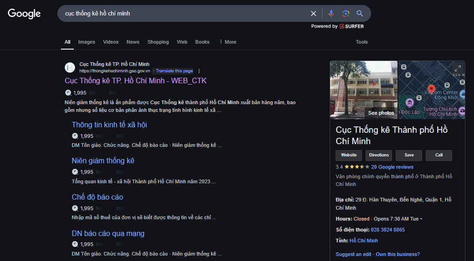Click Surfer icon under Thông tin kinh tế xã hội
Image resolution: width=474 pixels, height=261 pixels.
(x=75, y=136)
